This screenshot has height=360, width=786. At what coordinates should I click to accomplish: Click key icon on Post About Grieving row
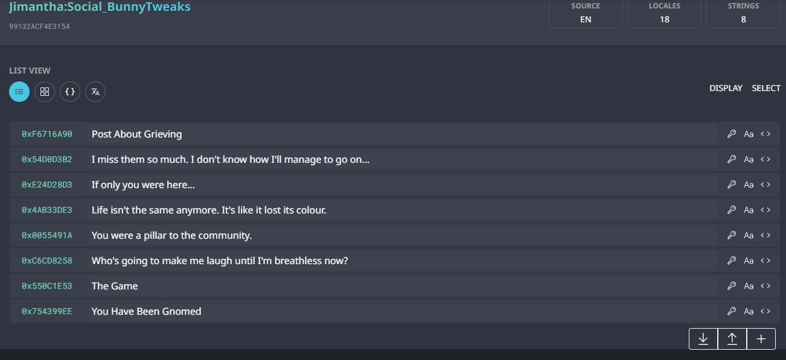click(x=732, y=134)
